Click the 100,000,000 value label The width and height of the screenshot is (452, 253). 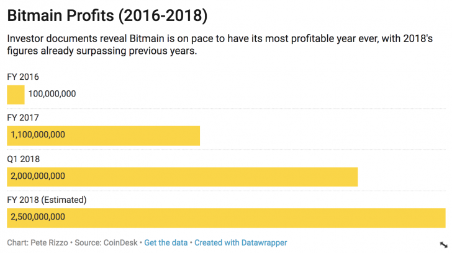(x=52, y=94)
